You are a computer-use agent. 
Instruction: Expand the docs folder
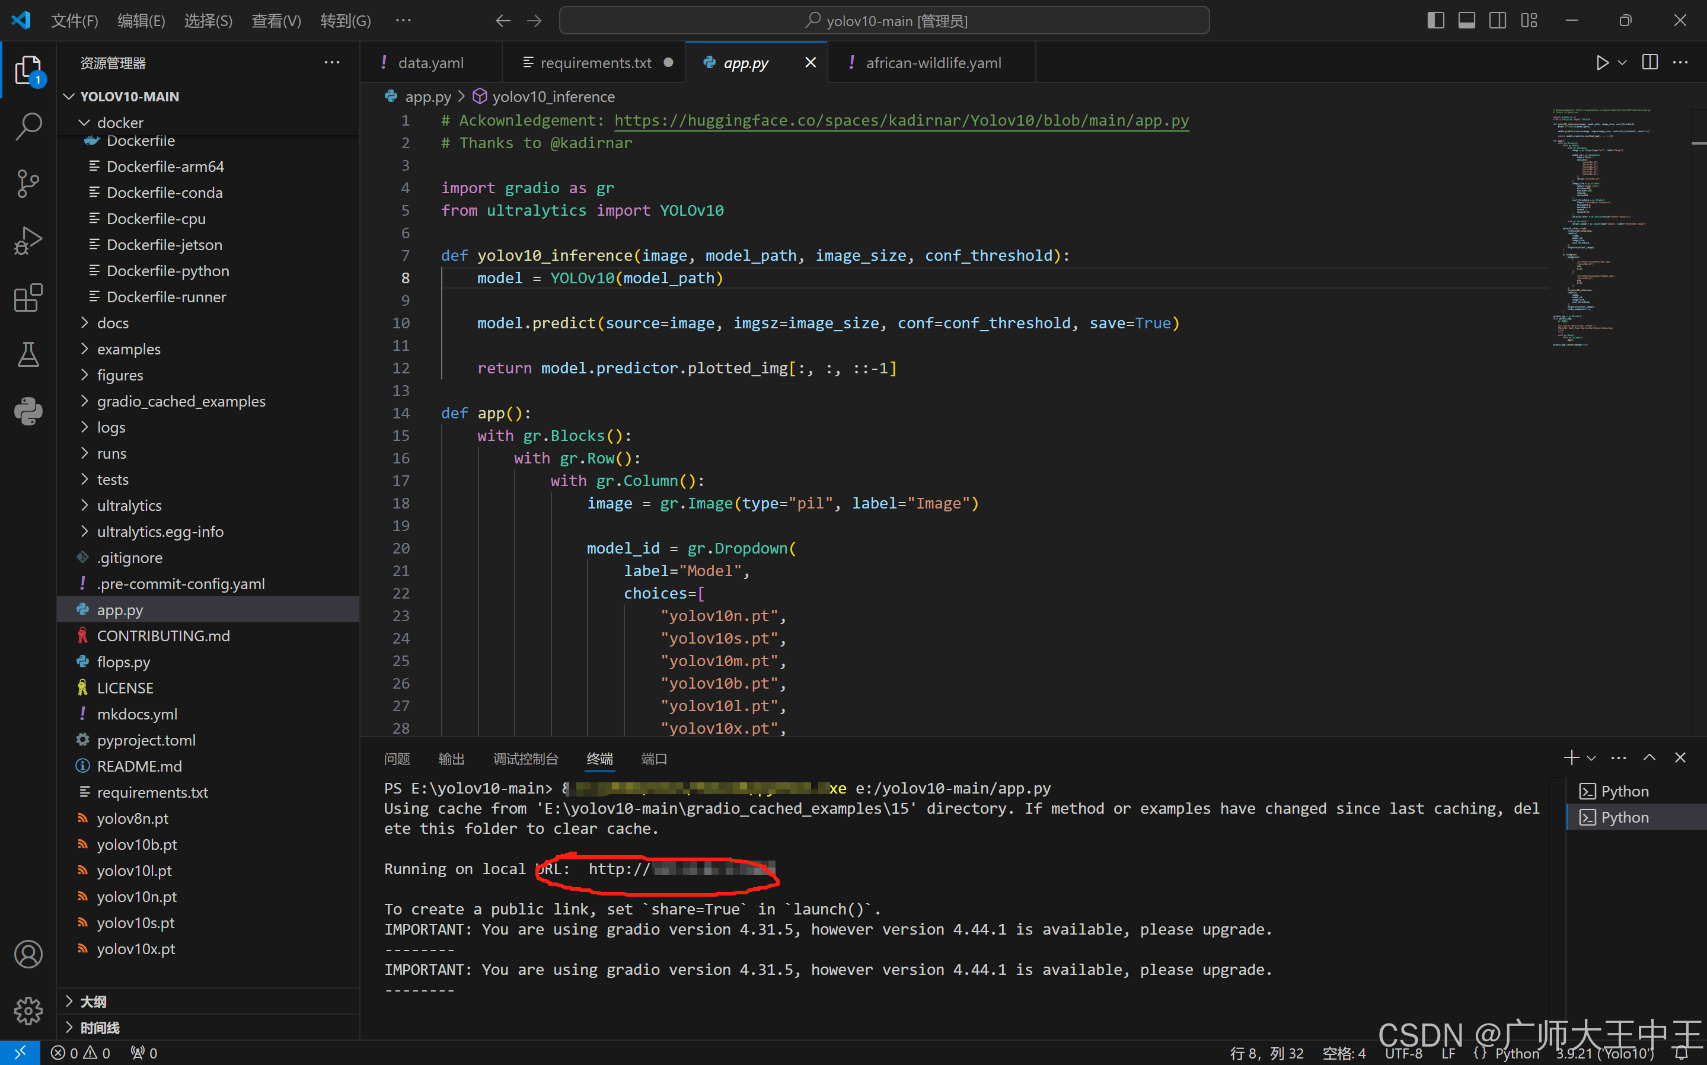tap(113, 324)
